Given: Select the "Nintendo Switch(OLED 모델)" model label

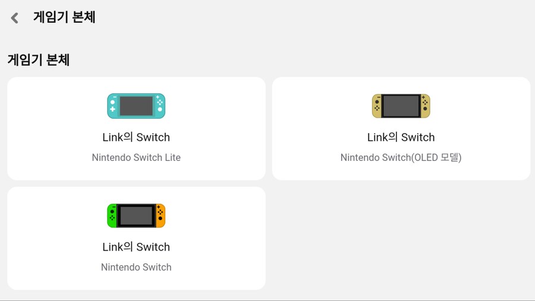Looking at the screenshot, I should click(x=401, y=158).
